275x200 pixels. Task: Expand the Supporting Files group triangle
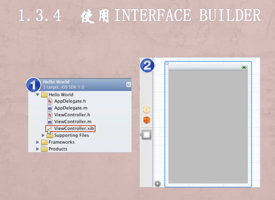(43, 135)
